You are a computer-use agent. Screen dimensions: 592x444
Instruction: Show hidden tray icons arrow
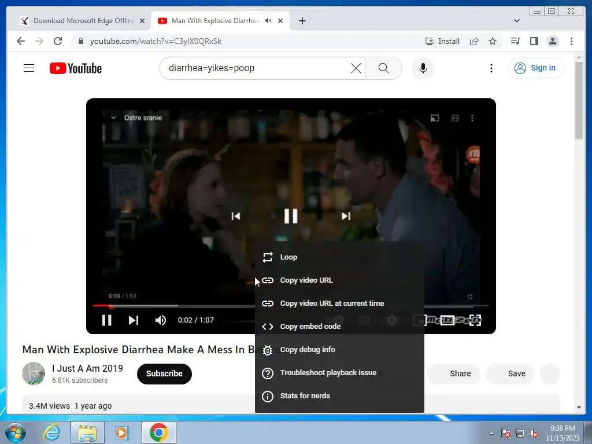click(x=491, y=433)
